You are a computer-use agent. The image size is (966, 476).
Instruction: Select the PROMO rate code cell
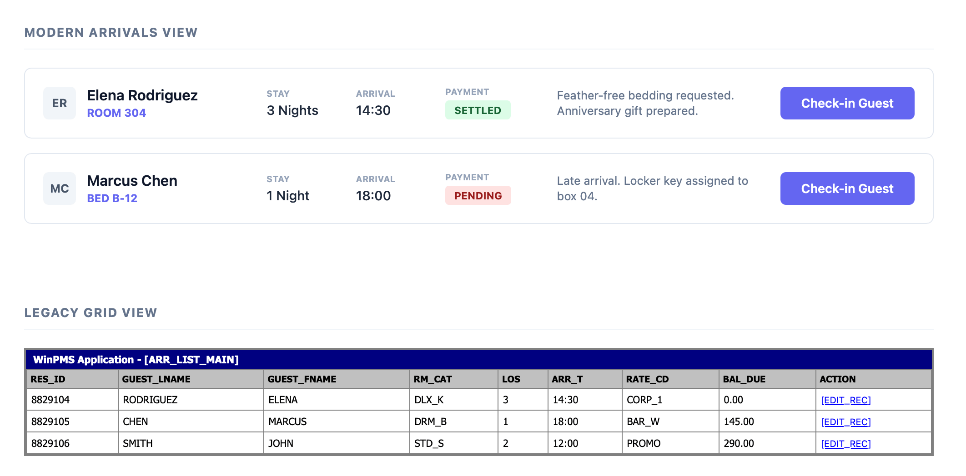click(643, 443)
